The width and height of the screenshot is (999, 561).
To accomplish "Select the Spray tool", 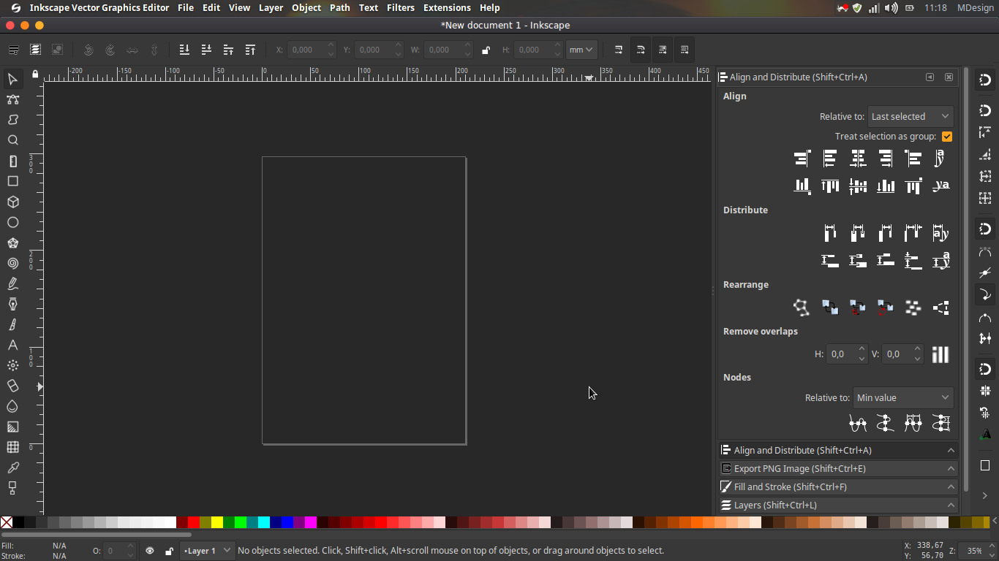I will (12, 365).
